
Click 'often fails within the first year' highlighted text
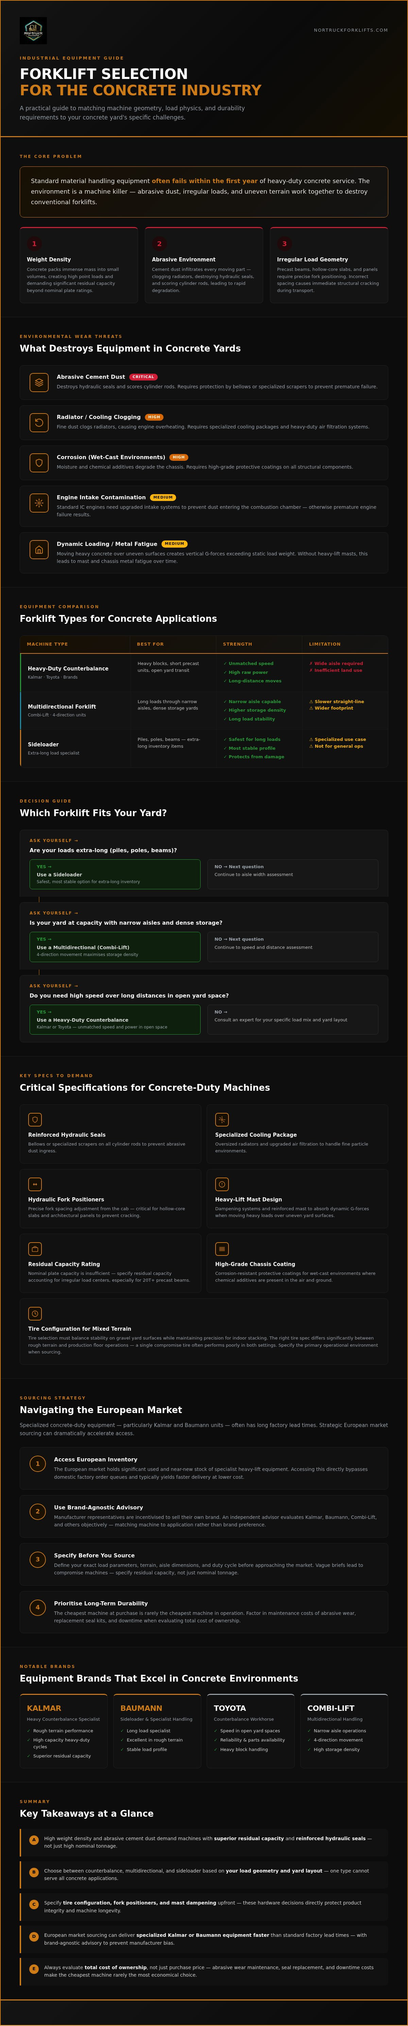(x=204, y=181)
